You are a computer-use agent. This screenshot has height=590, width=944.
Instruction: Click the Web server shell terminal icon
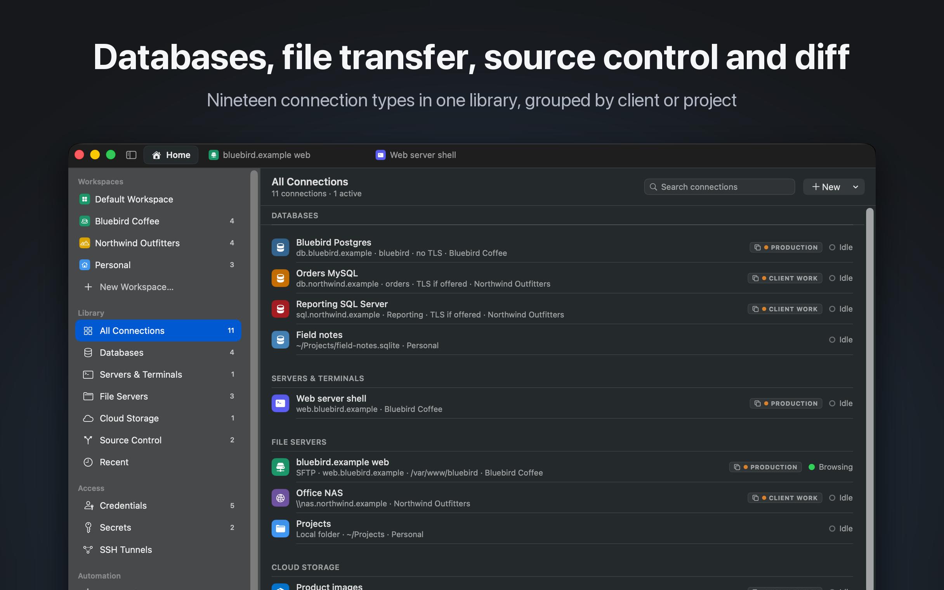tap(280, 403)
